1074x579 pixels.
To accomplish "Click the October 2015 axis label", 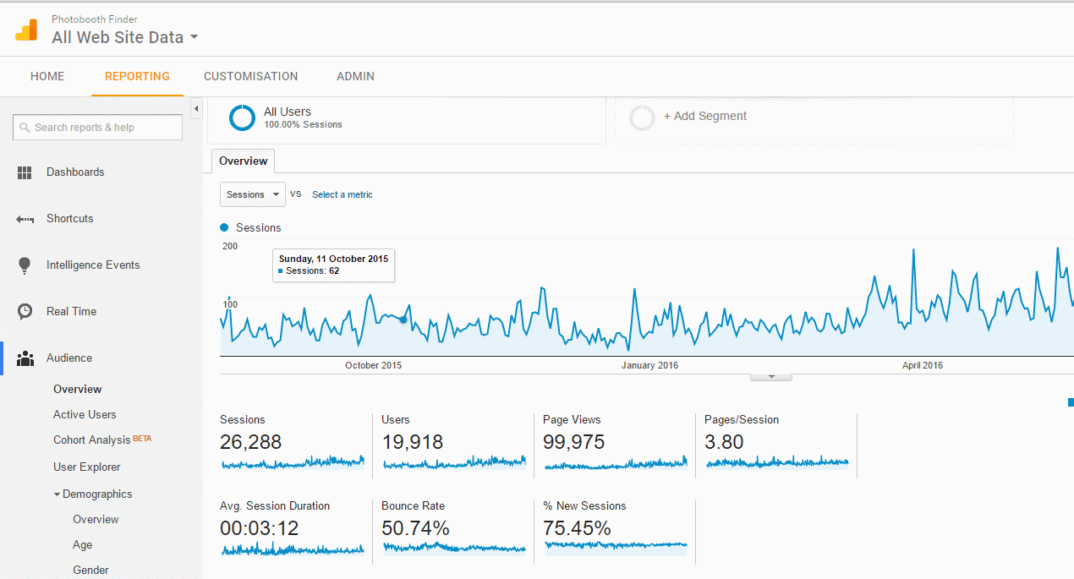I will click(x=374, y=365).
